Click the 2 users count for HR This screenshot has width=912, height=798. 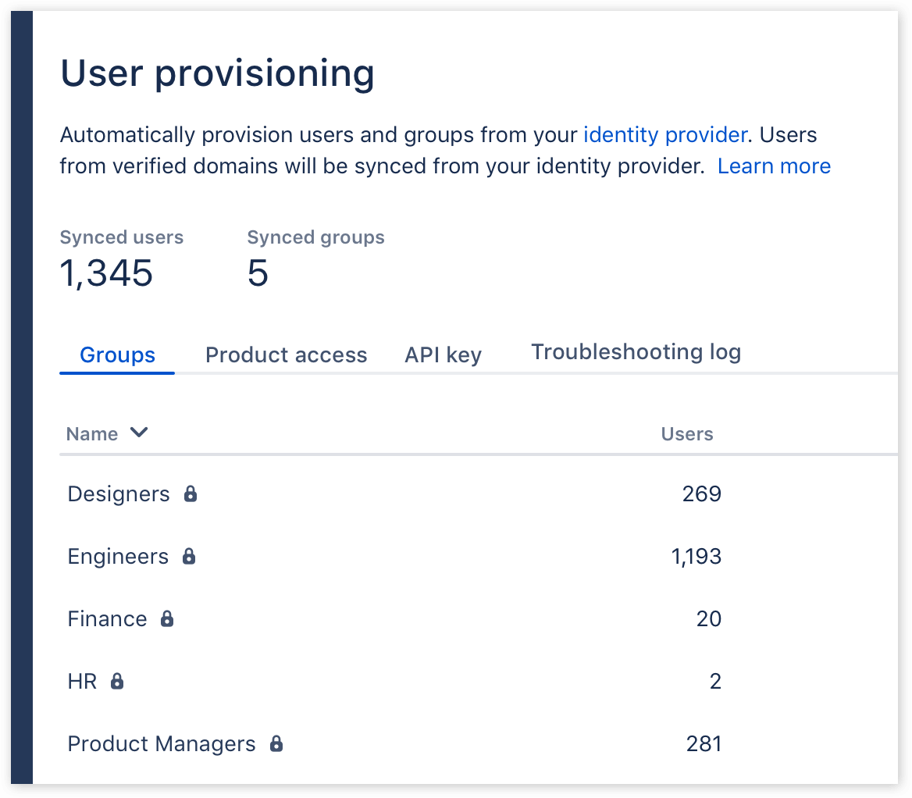click(x=715, y=681)
